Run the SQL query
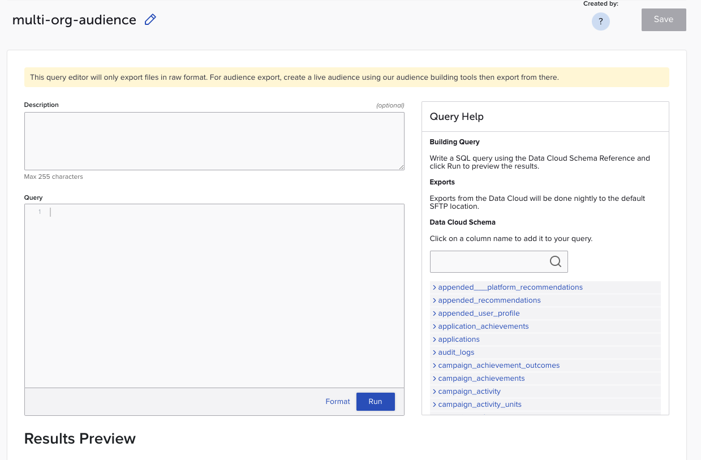 pyautogui.click(x=375, y=401)
